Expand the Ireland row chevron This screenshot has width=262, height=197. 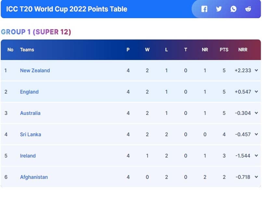click(x=256, y=156)
